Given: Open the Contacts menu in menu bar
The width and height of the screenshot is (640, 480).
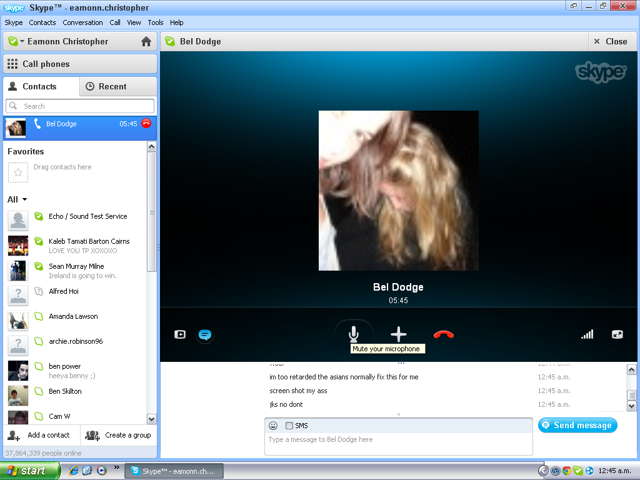Looking at the screenshot, I should tap(42, 22).
